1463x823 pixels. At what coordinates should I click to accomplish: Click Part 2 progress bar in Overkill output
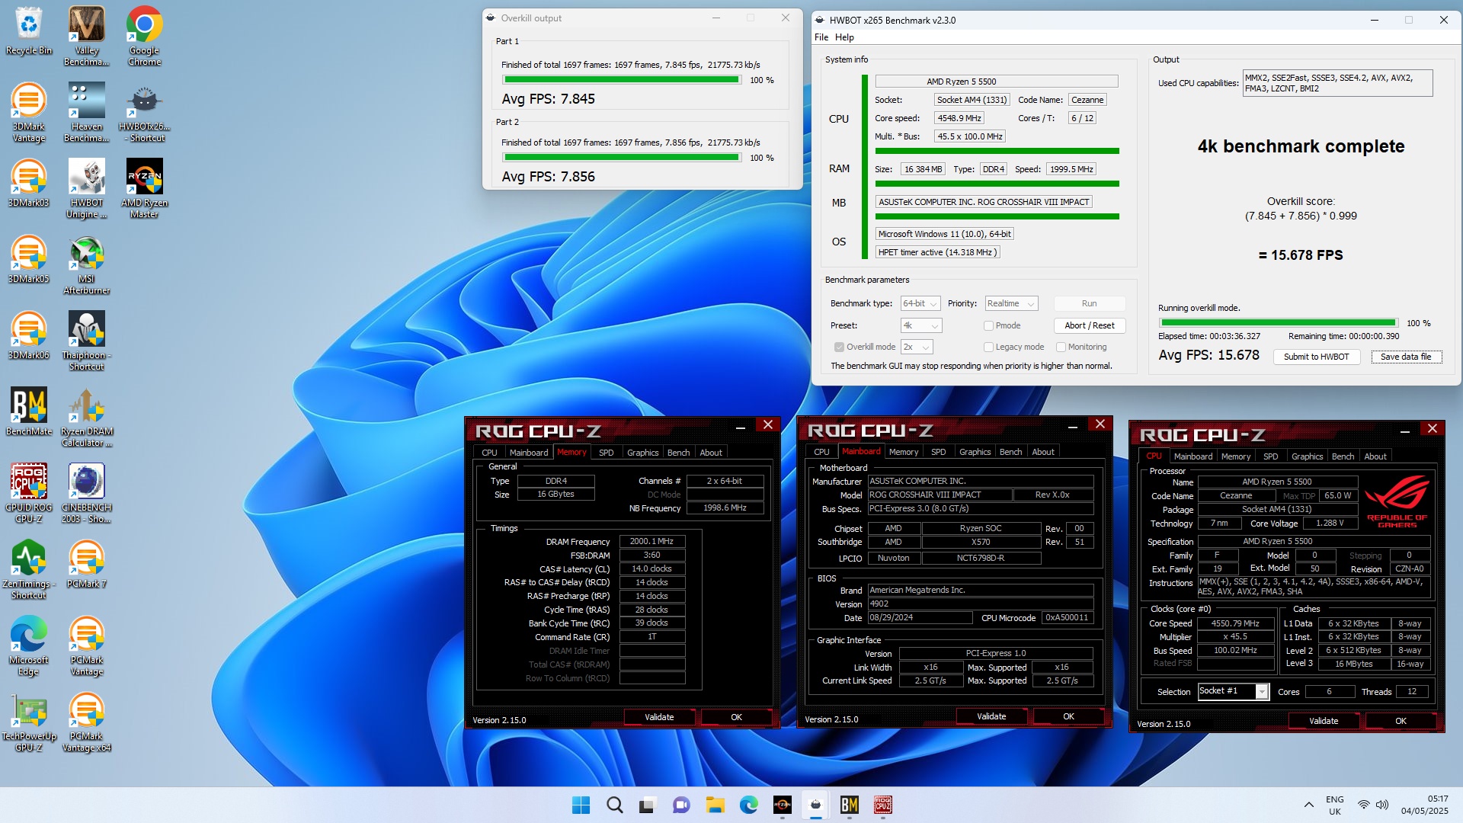coord(622,158)
